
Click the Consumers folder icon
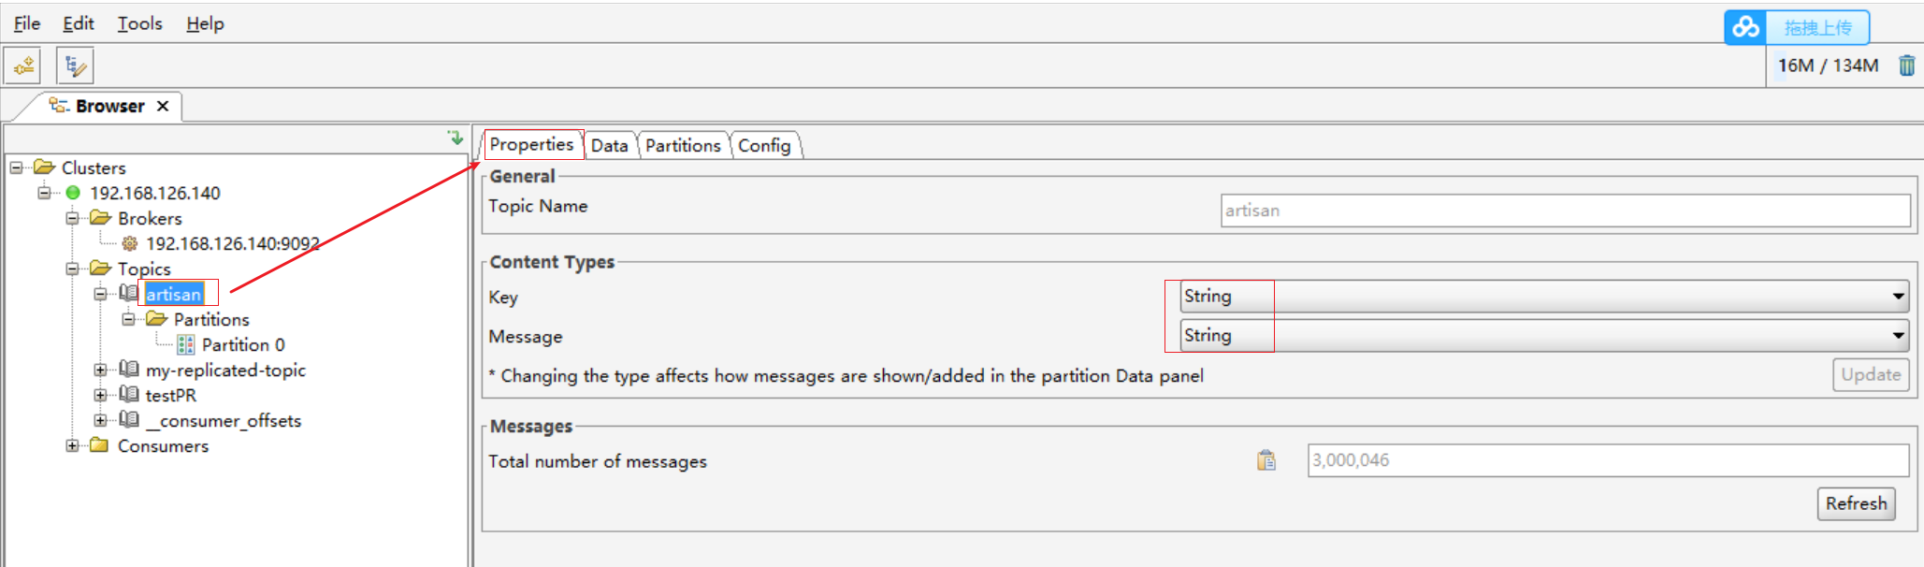100,445
